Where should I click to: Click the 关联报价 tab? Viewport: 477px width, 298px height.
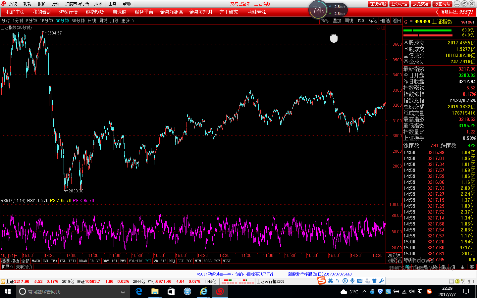tap(24, 267)
